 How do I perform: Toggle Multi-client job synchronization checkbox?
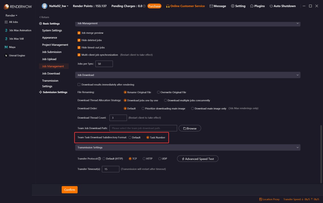pos(79,55)
